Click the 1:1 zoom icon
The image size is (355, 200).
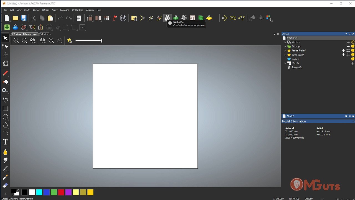[x=43, y=41]
